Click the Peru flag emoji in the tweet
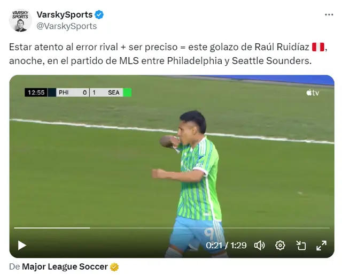The image size is (342, 275). [318, 47]
